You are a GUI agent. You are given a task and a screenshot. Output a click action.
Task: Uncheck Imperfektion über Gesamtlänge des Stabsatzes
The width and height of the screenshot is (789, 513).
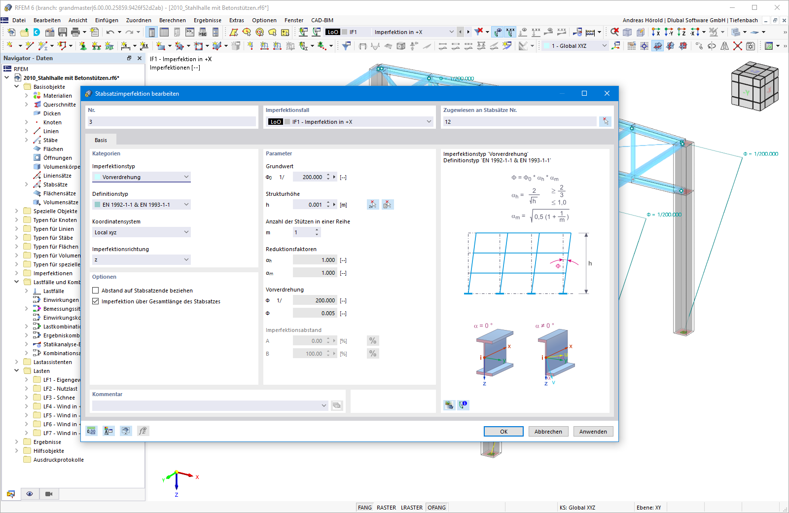tap(96, 301)
